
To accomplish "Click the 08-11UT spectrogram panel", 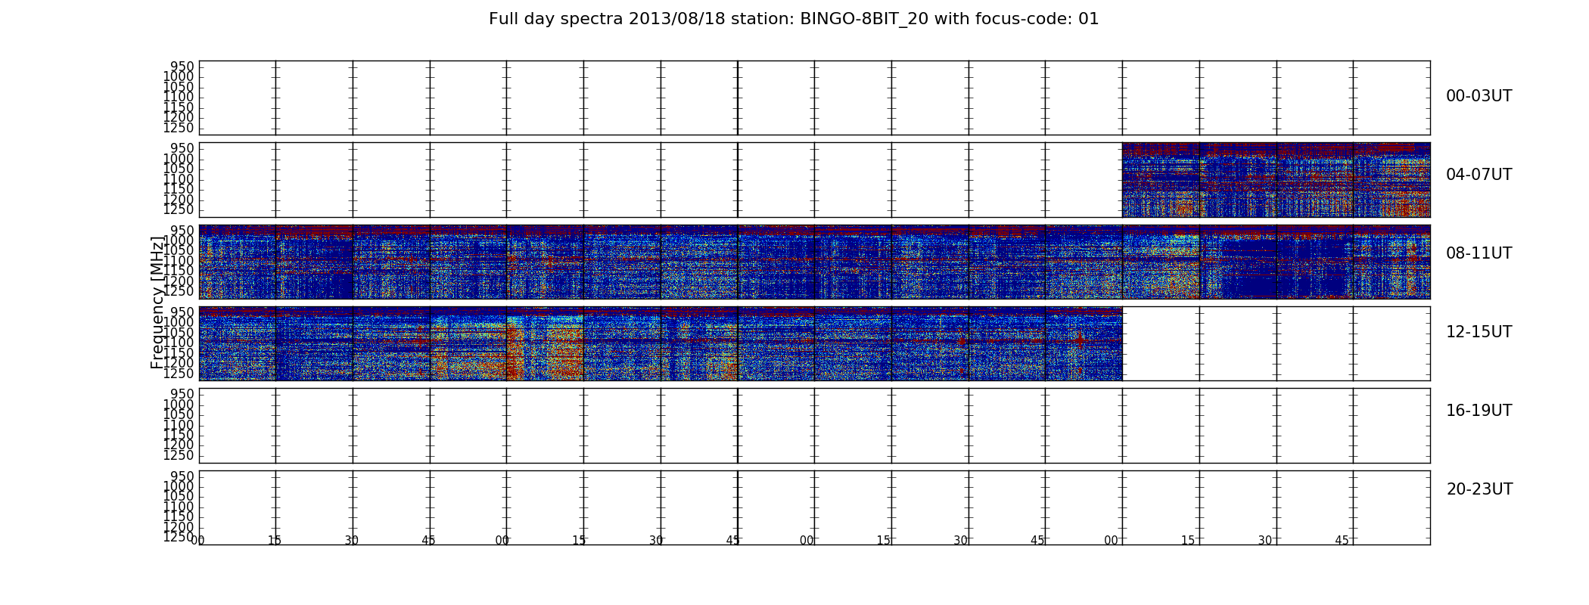I will (814, 262).
